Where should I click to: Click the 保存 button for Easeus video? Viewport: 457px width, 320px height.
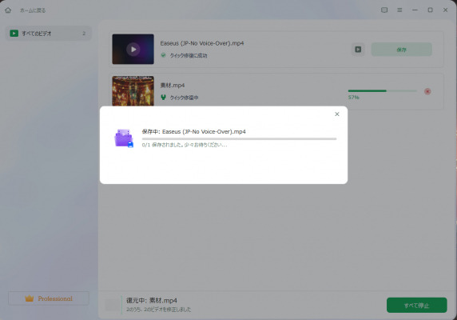(x=401, y=50)
